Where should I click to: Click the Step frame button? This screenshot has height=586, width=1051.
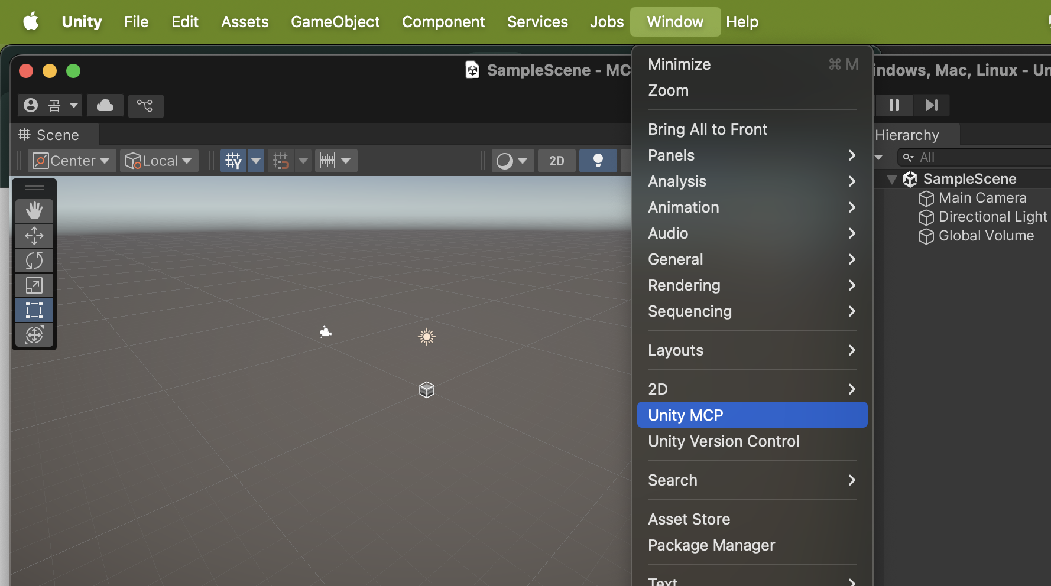pos(932,105)
